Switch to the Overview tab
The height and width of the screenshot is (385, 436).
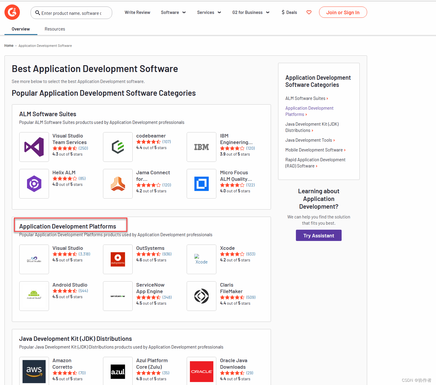coord(21,29)
